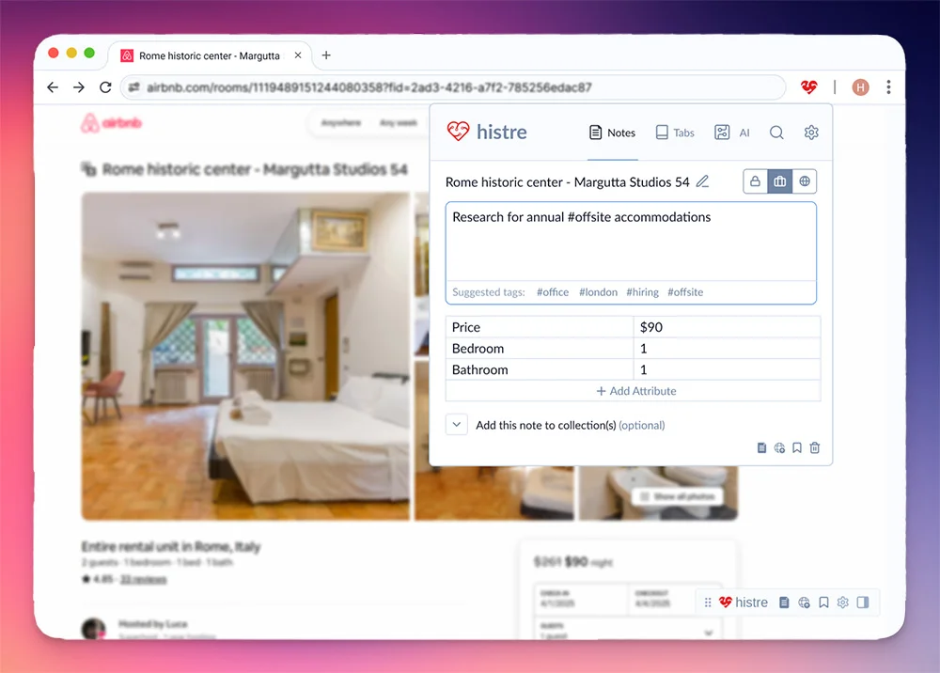Add suggested tag #office
Image resolution: width=940 pixels, height=673 pixels.
click(553, 292)
